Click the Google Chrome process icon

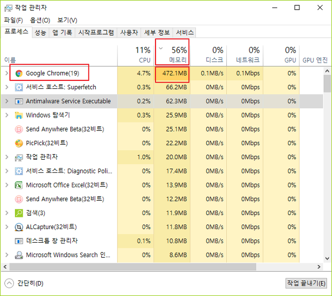19,73
